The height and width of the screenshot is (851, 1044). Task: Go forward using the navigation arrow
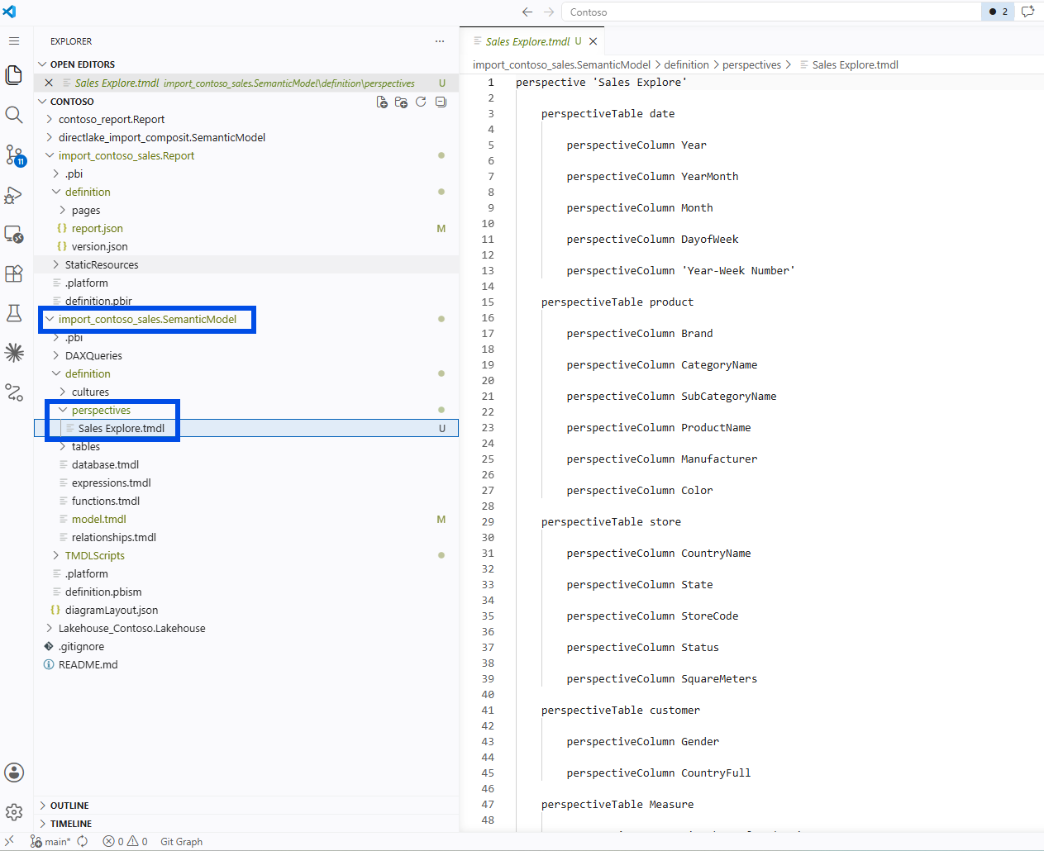pyautogui.click(x=549, y=12)
